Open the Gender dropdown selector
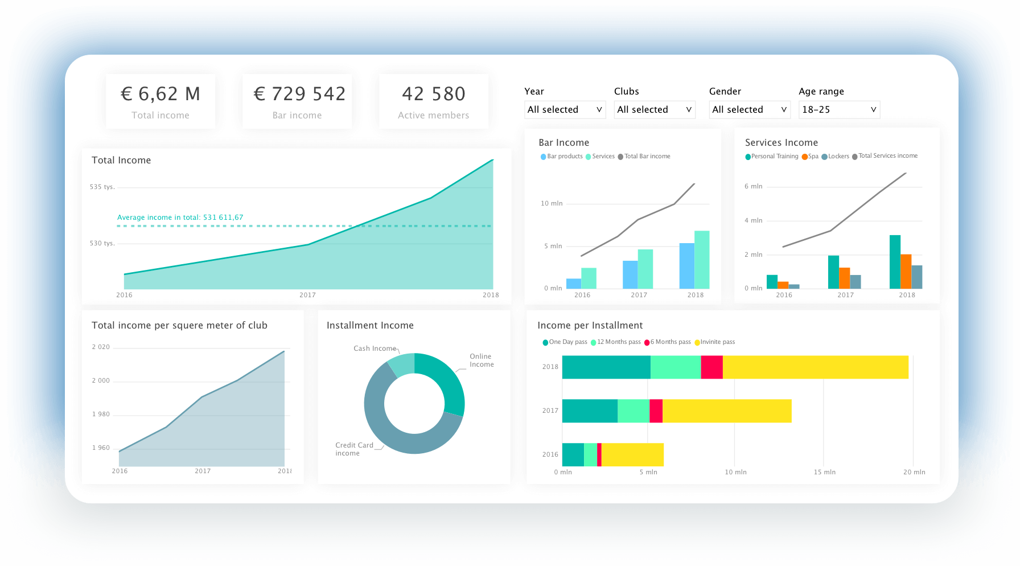Screen dimensions: 1020x566 [x=749, y=109]
